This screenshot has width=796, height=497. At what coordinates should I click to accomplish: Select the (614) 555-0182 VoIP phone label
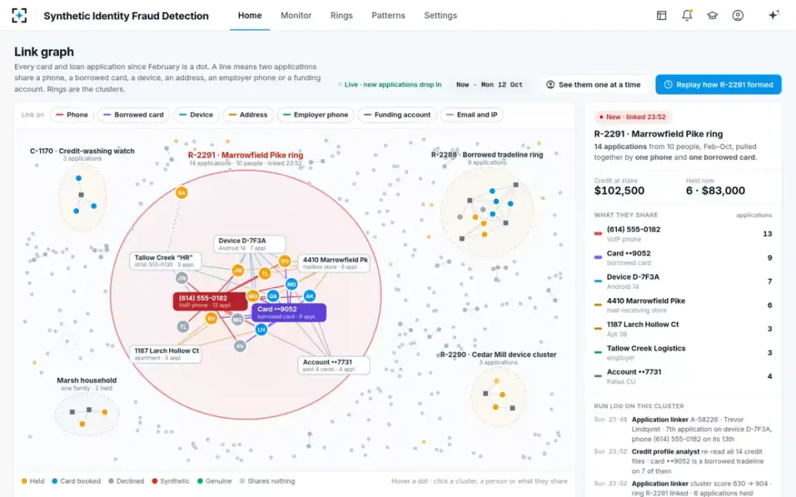click(x=210, y=302)
